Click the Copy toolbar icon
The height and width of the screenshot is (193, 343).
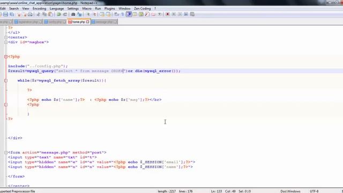click(44, 14)
